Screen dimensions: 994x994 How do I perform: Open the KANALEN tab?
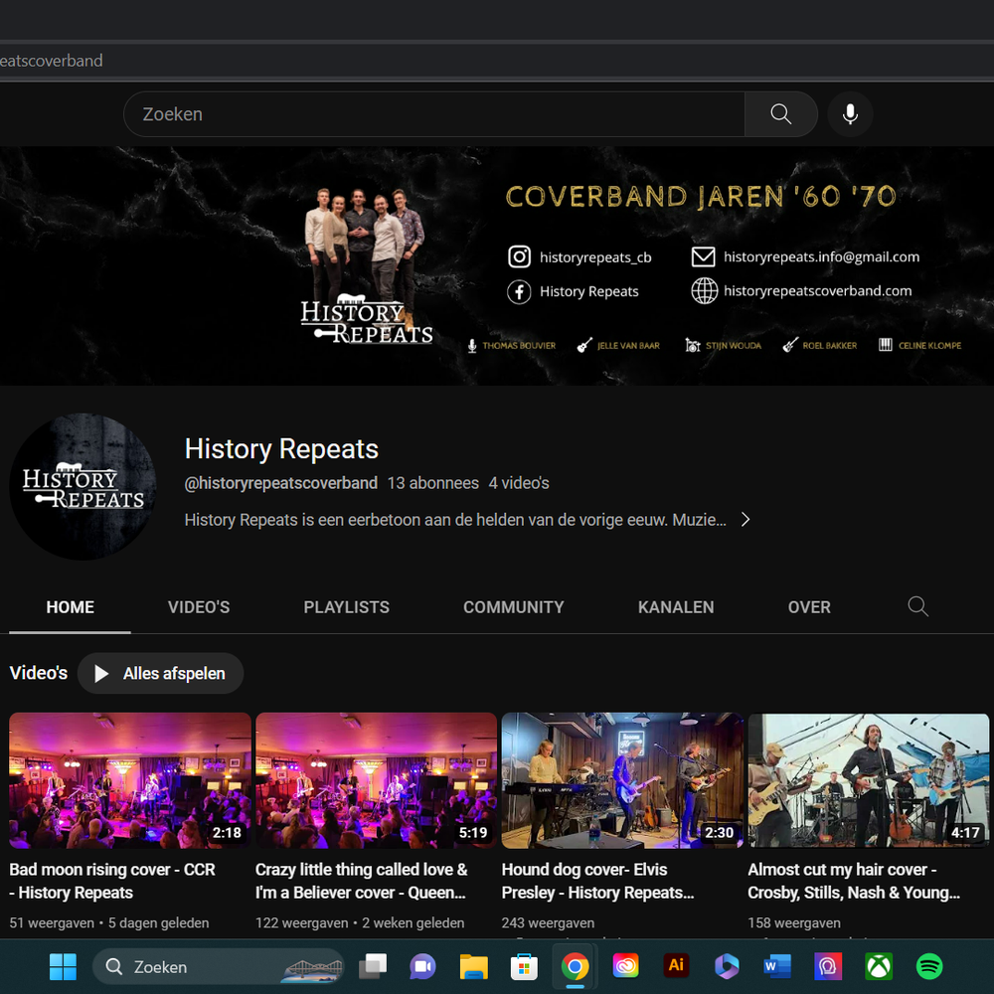point(676,607)
